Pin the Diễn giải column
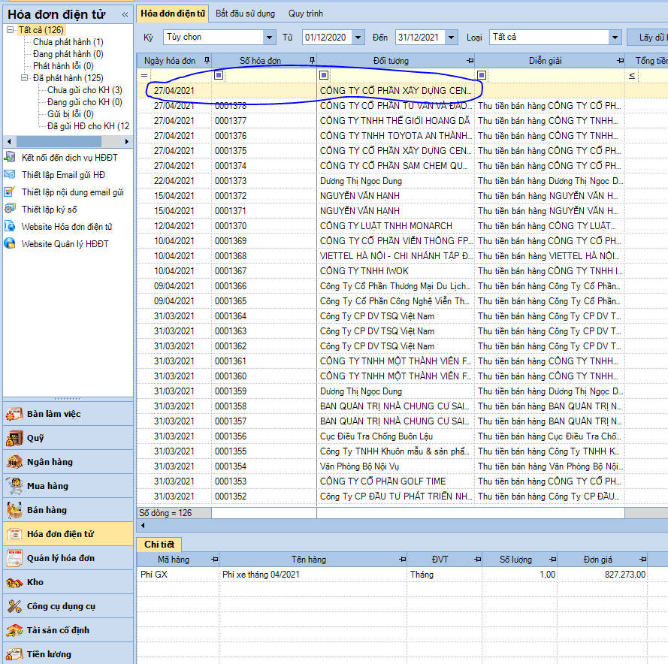The height and width of the screenshot is (664, 668). pos(621,61)
